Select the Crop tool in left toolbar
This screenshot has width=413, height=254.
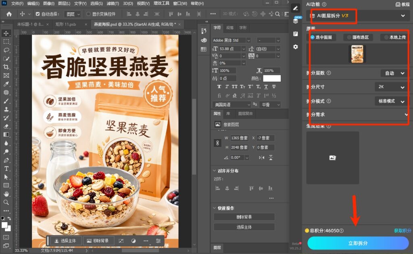[6, 67]
